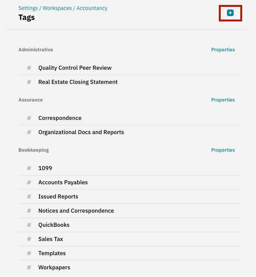256x277 pixels.
Task: Click hash icon next to Correspondence tag
Action: point(29,118)
